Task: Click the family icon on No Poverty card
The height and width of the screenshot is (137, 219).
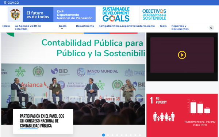Action: pyautogui.click(x=164, y=117)
